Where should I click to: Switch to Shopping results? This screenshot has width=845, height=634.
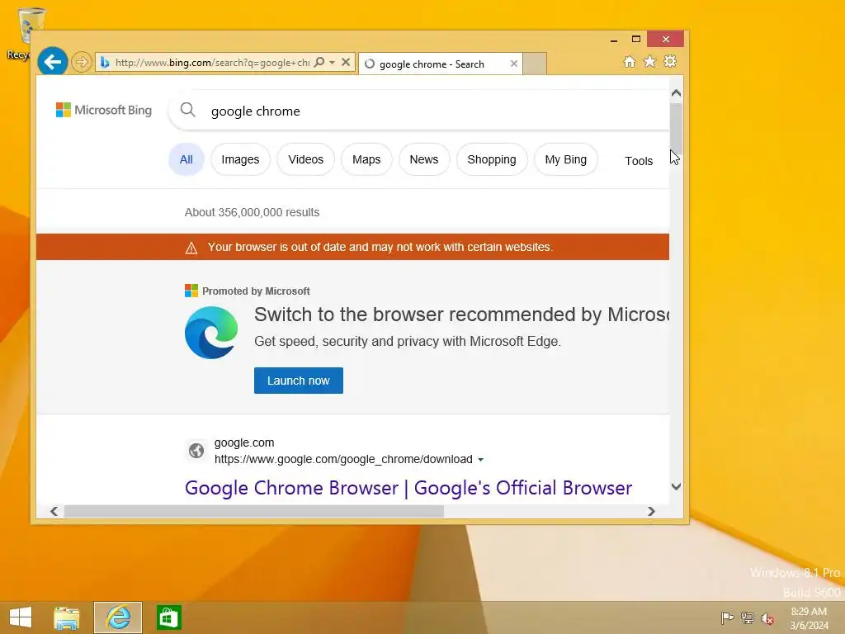(x=492, y=159)
